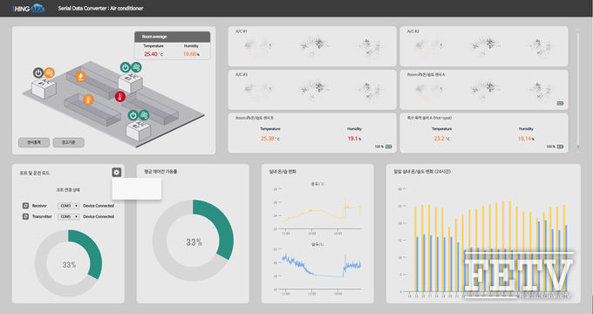Click the Room average header
Screen dimensions: 593x314
tap(173, 37)
